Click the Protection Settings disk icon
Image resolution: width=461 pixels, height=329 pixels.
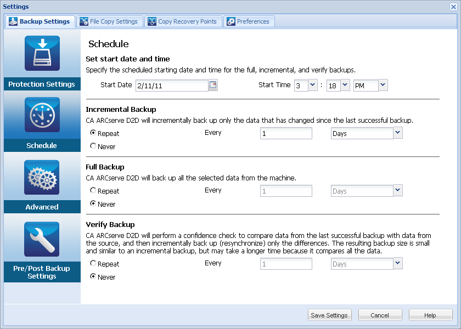pyautogui.click(x=42, y=53)
